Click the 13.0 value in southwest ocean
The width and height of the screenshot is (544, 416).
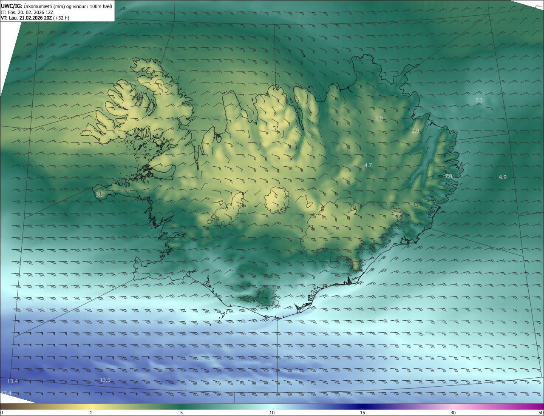(105, 380)
